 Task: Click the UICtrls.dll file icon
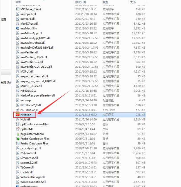pyautogui.click(x=18, y=172)
